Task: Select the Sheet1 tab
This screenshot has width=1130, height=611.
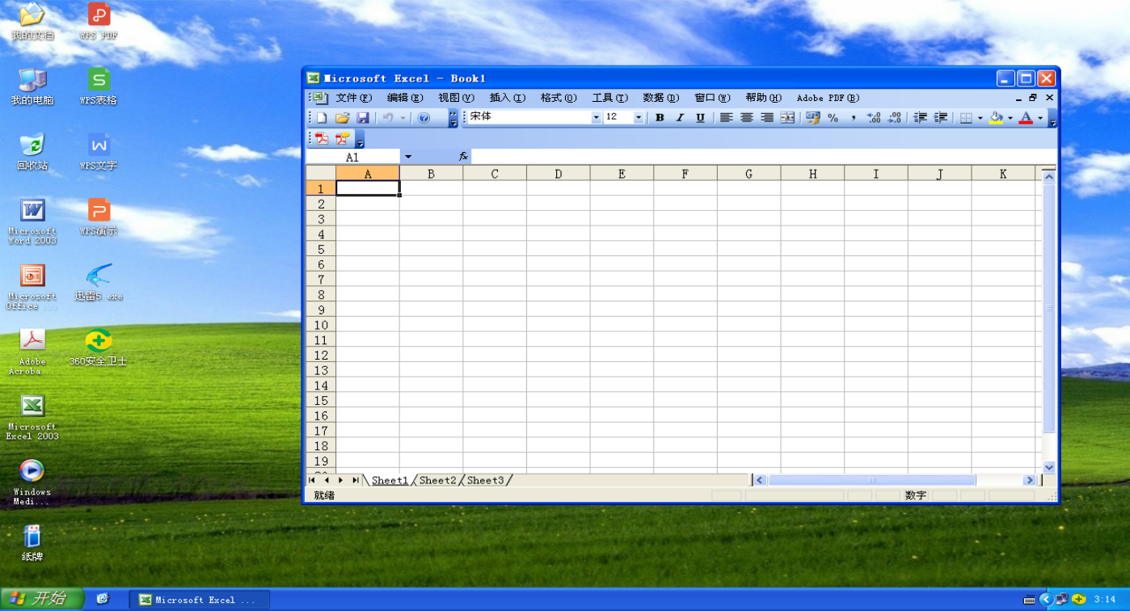Action: click(x=390, y=480)
